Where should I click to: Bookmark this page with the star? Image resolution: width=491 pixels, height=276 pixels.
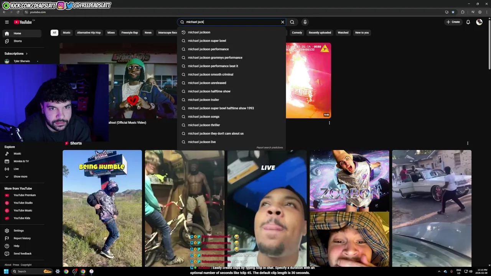[453, 12]
